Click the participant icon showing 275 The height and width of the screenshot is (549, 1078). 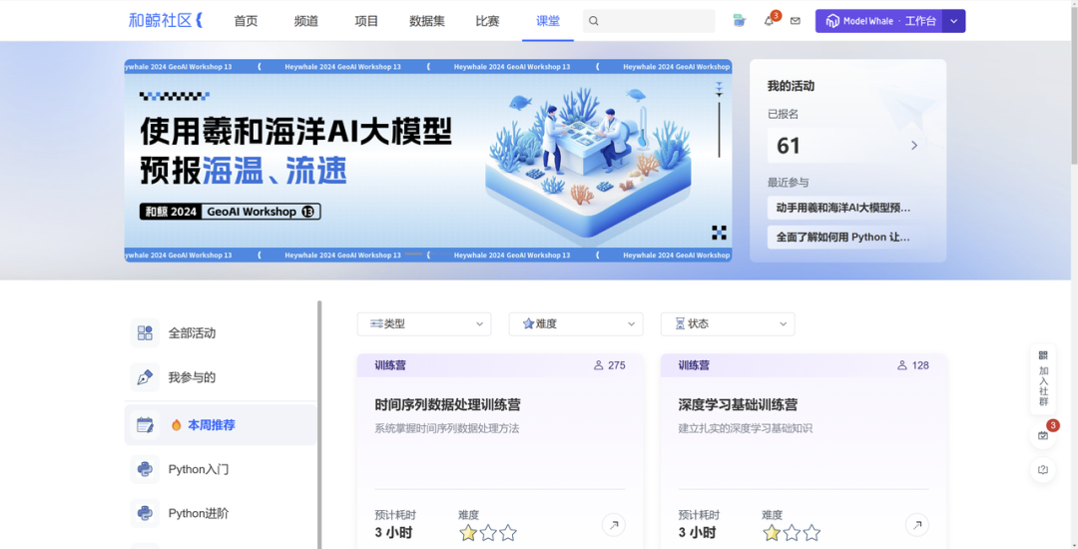coord(598,365)
